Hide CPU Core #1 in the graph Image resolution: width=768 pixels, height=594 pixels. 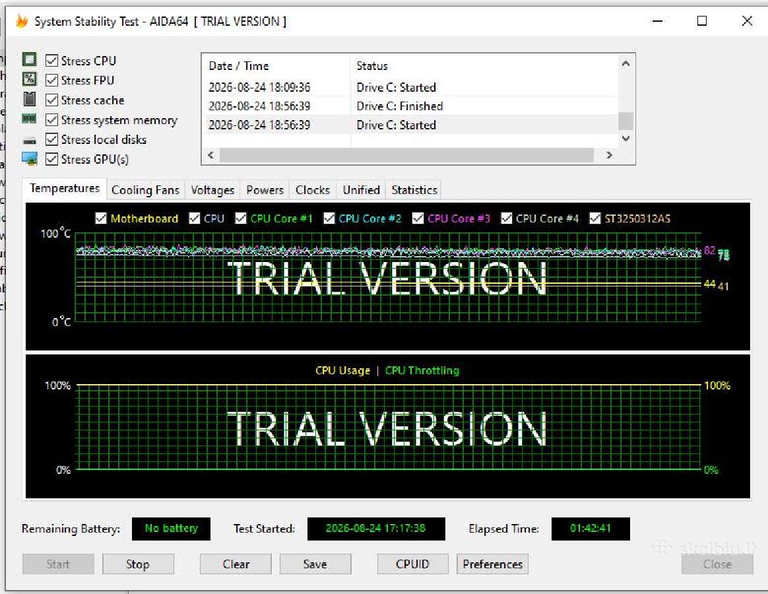point(240,218)
